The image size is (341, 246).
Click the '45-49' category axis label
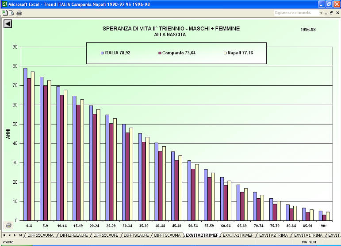176,226
